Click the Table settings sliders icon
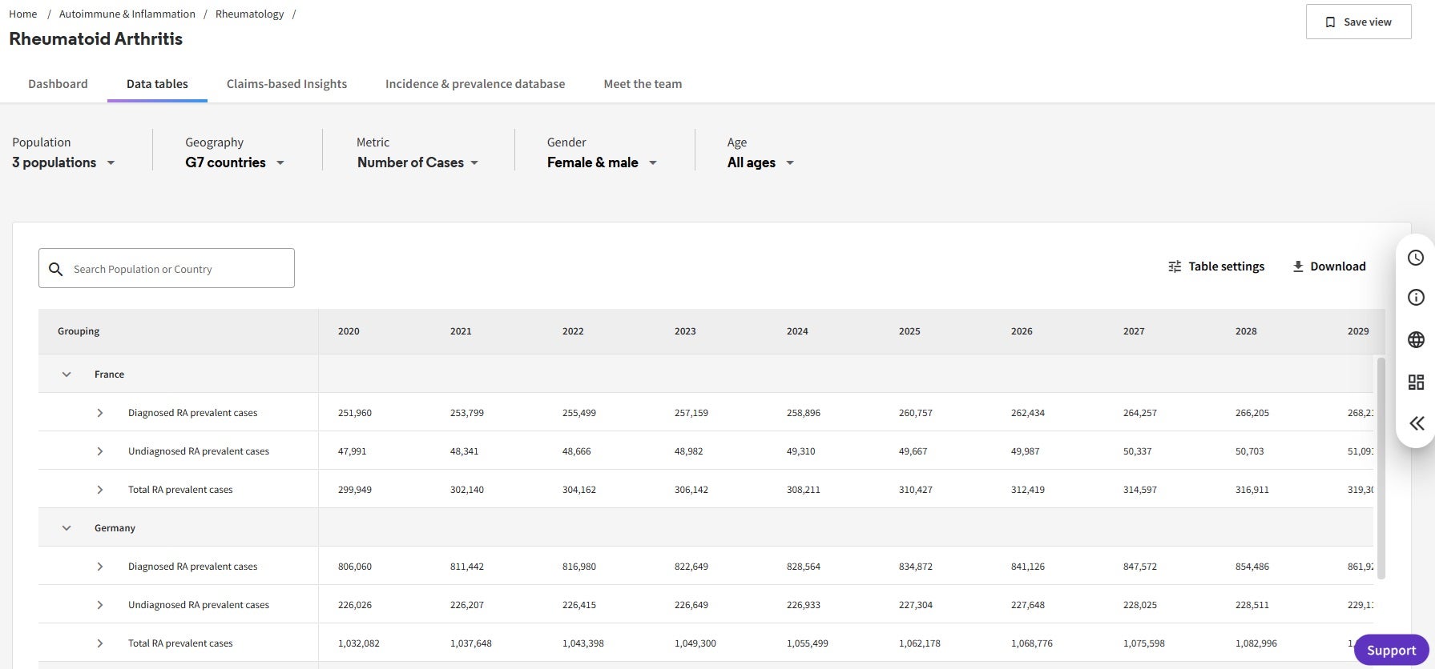This screenshot has width=1435, height=669. click(x=1175, y=266)
